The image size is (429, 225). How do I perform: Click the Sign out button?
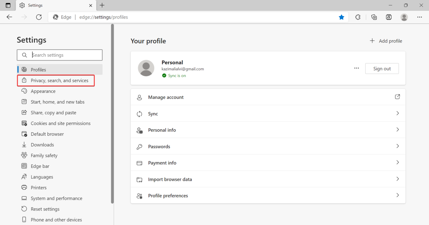382,69
